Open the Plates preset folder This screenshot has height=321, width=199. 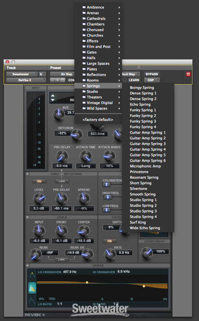[98, 69]
